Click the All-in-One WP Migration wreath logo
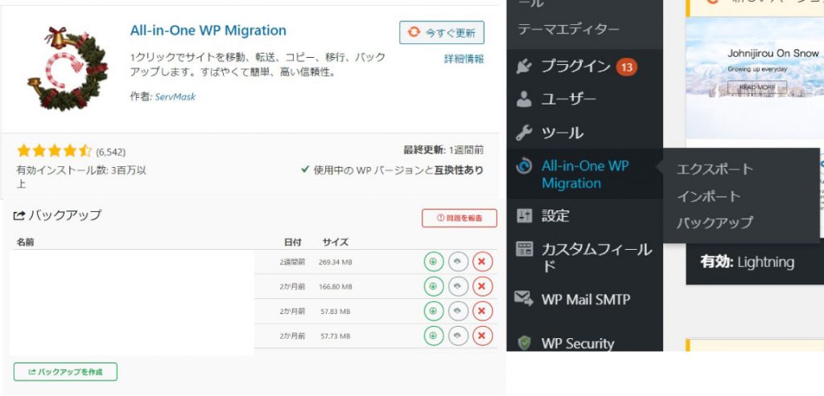824x396 pixels. coord(68,68)
